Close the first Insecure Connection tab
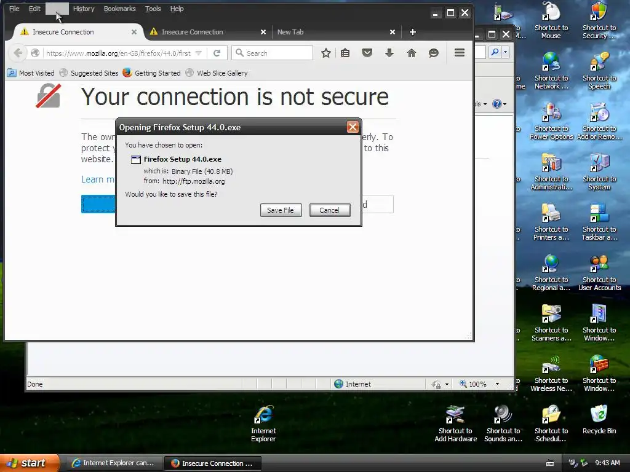Screen dimensions: 630x472 134,32
